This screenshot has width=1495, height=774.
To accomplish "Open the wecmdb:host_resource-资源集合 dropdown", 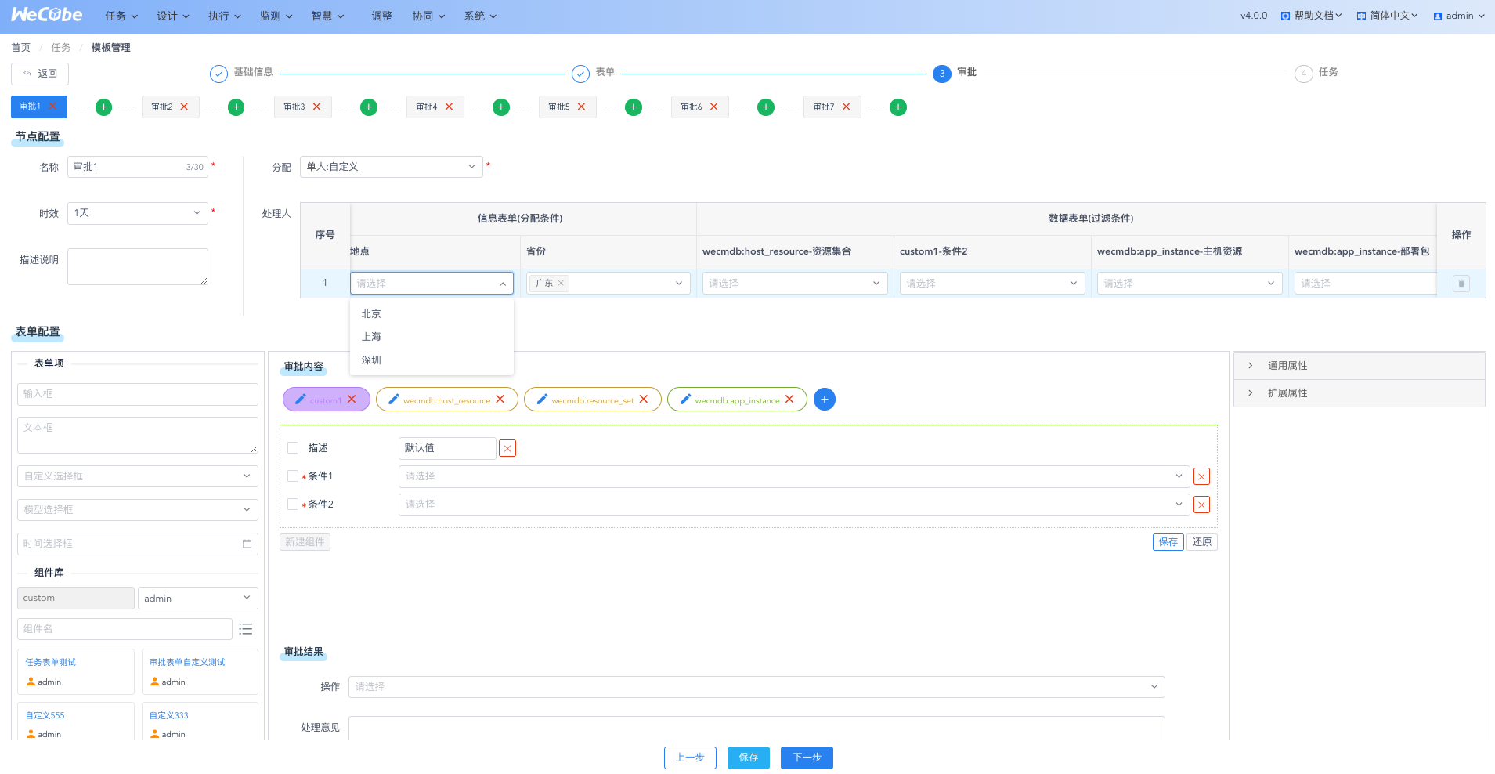I will coord(794,284).
